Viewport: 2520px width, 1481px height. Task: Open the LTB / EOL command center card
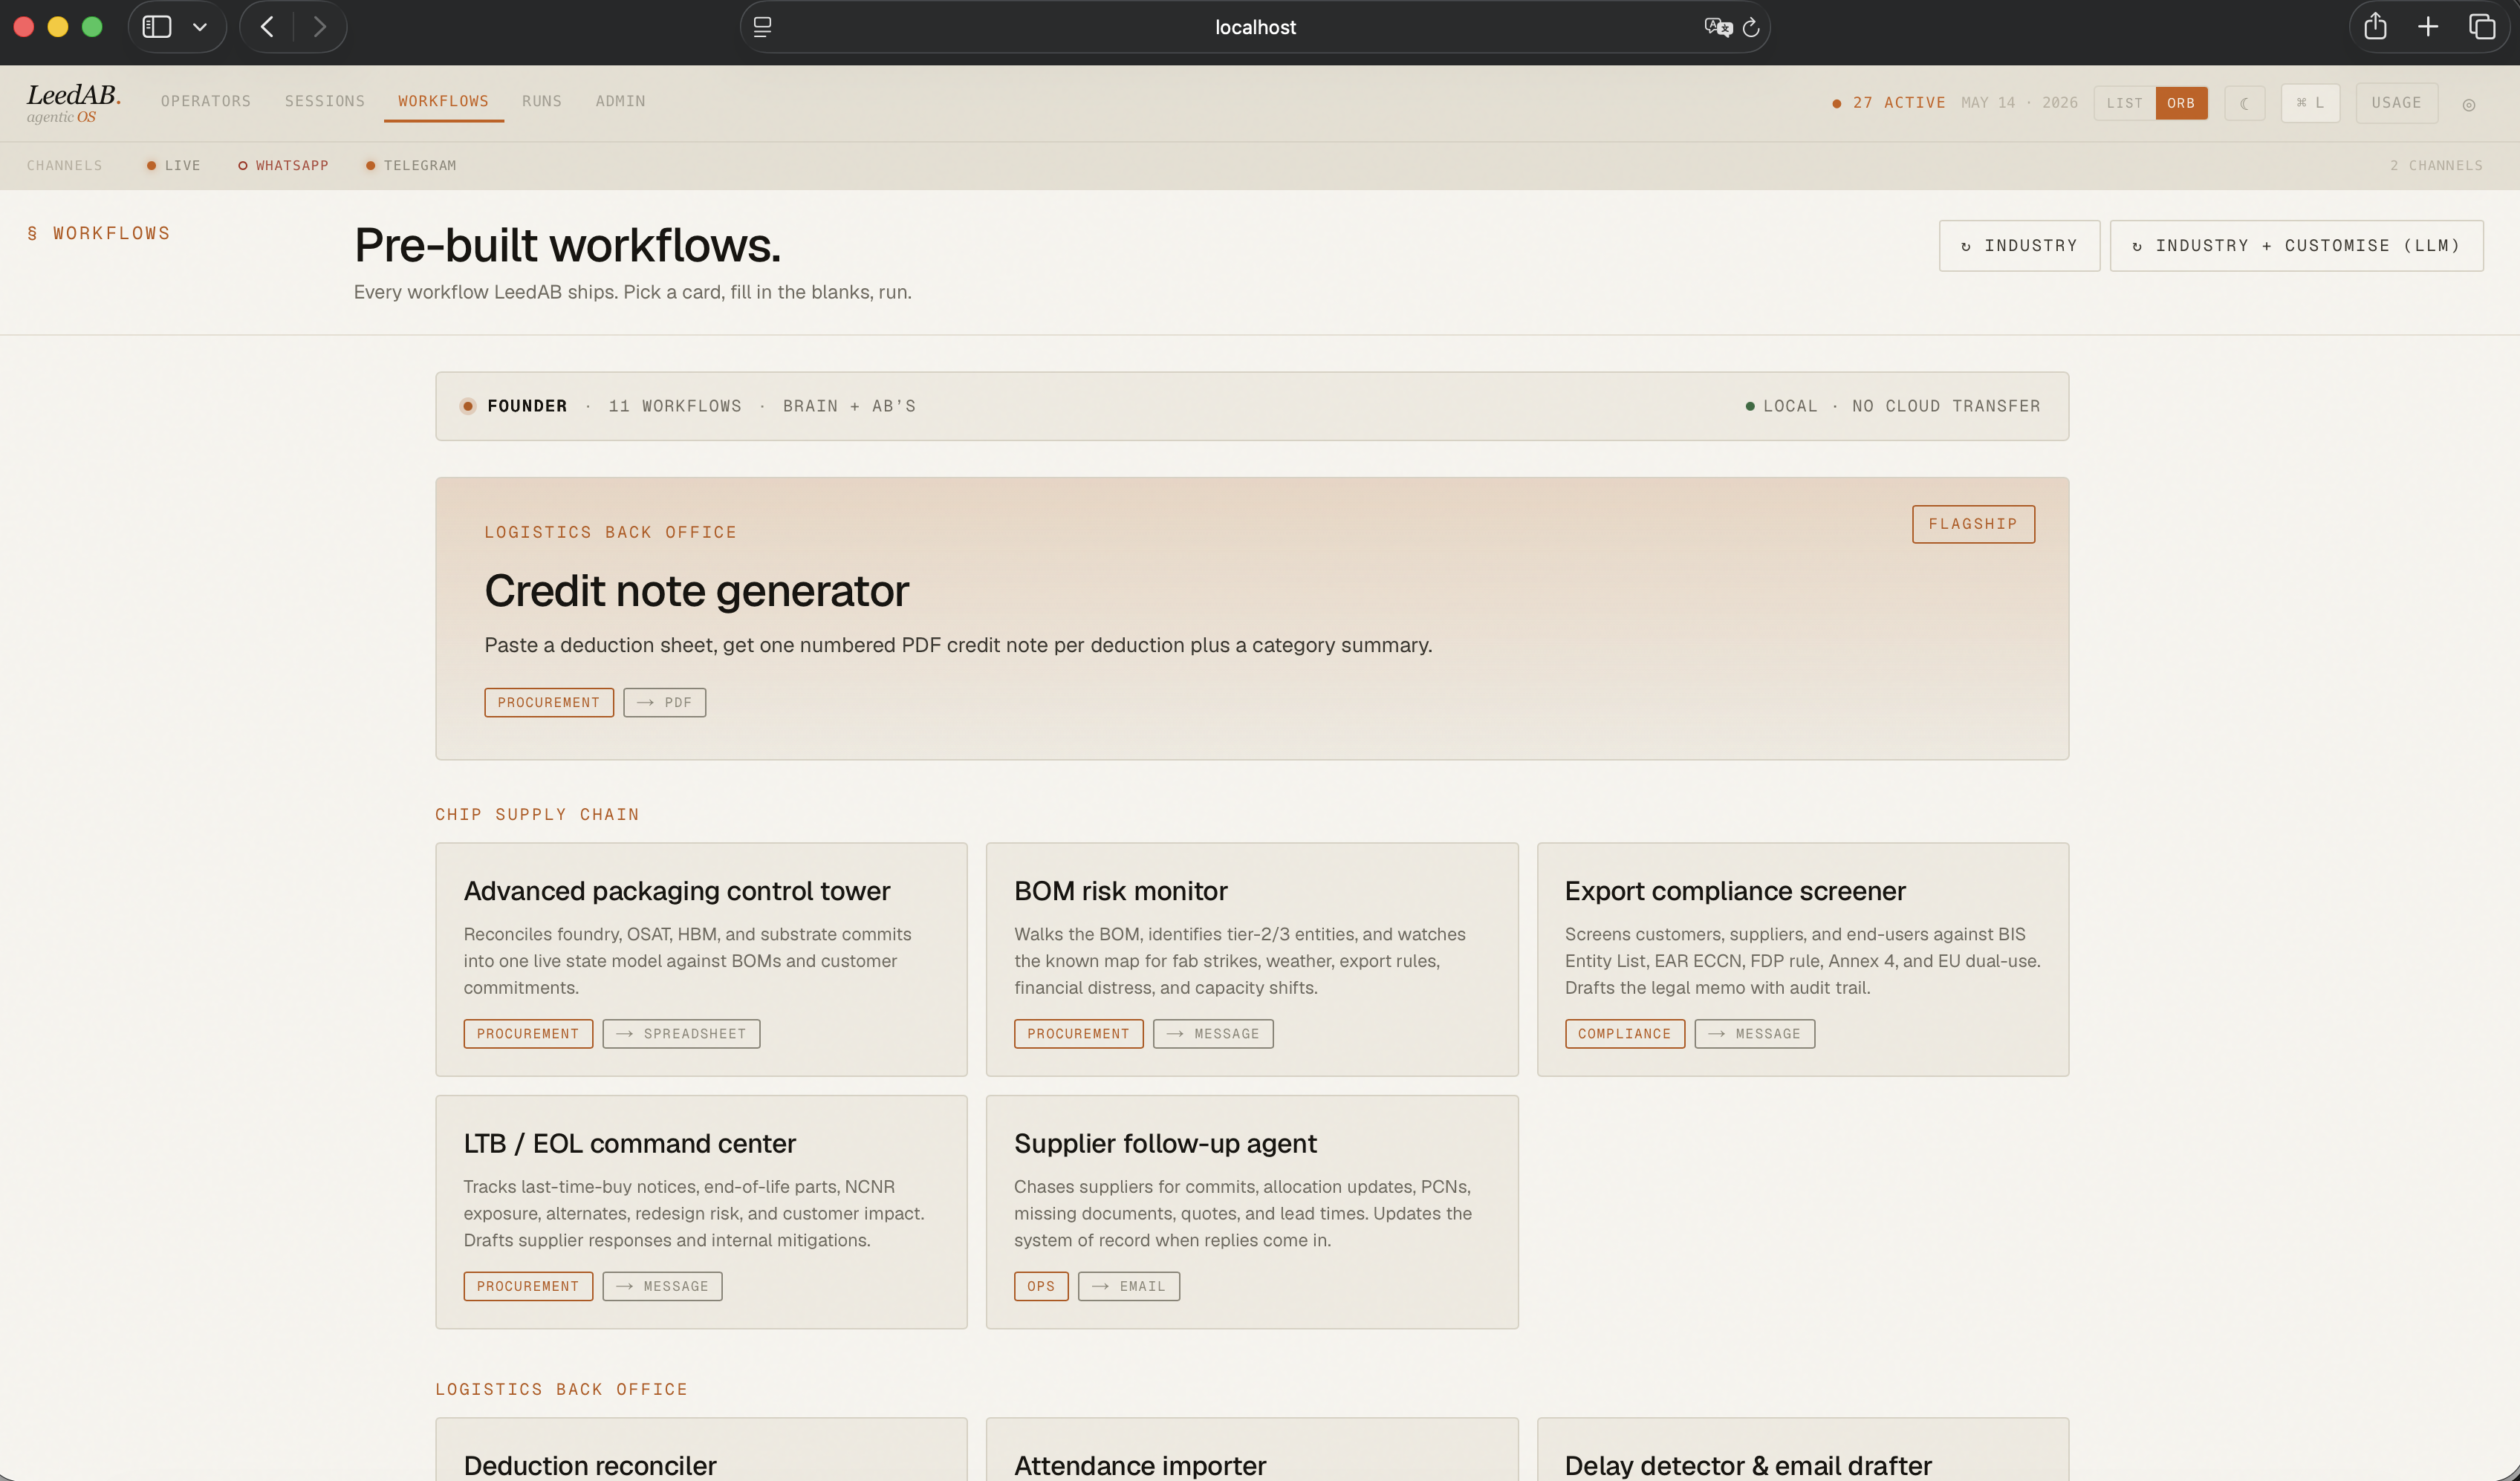(x=701, y=1212)
